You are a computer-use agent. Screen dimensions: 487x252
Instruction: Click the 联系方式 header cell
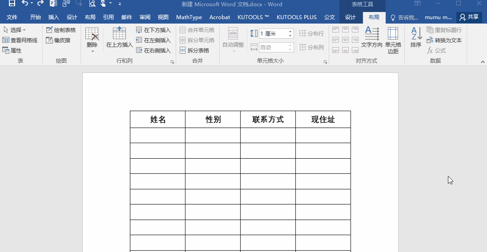click(x=268, y=119)
